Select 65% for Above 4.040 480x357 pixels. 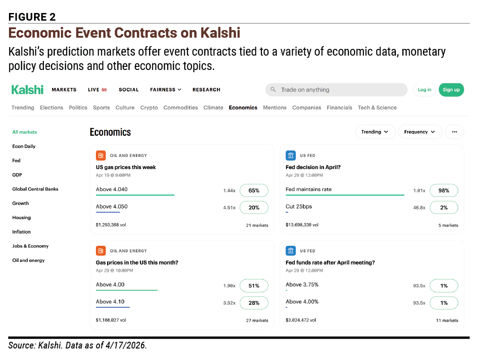click(254, 190)
